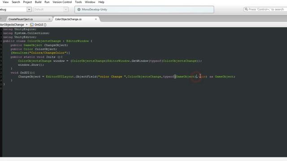Switch to the ColorObjectsChange.cs tab
287x161 pixels.
coord(68,19)
